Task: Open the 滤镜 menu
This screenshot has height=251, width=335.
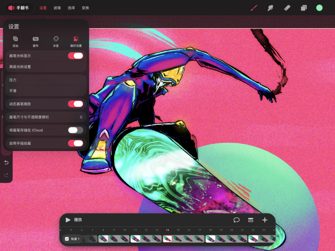Action: tap(57, 8)
